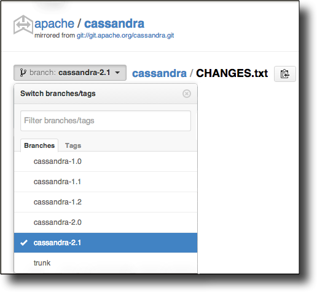Switch to the trunk branch

tap(106, 263)
